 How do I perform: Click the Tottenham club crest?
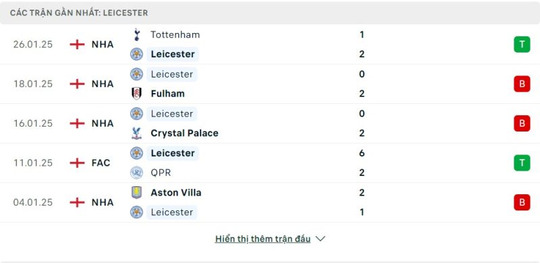(x=137, y=35)
